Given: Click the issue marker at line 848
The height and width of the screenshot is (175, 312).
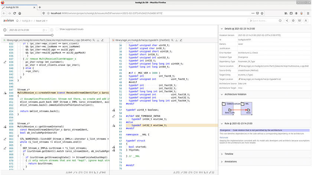Looking at the screenshot, I should point(4,92).
